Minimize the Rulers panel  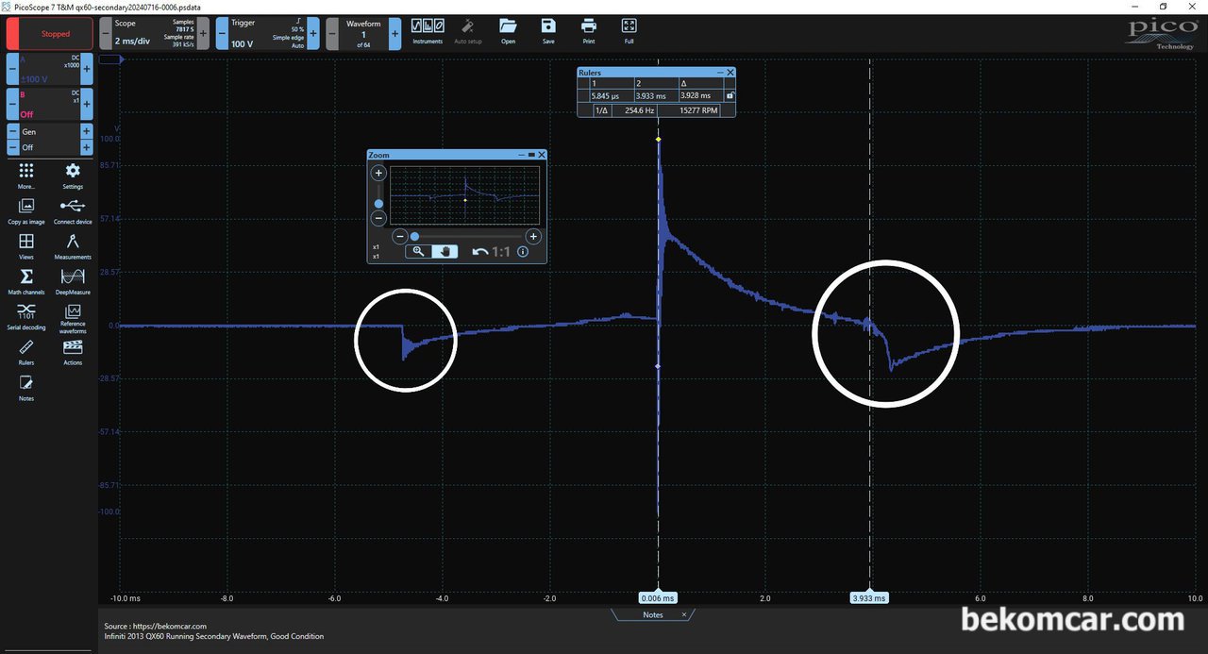[x=720, y=73]
